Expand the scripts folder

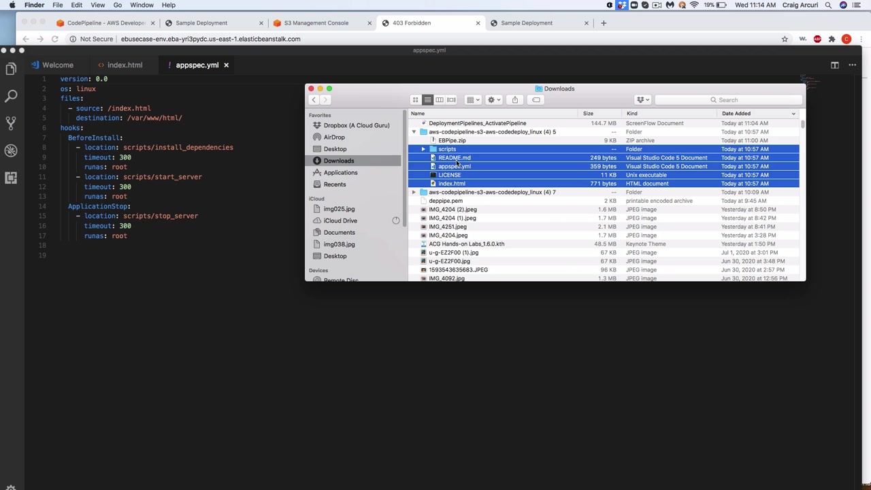[x=423, y=149]
